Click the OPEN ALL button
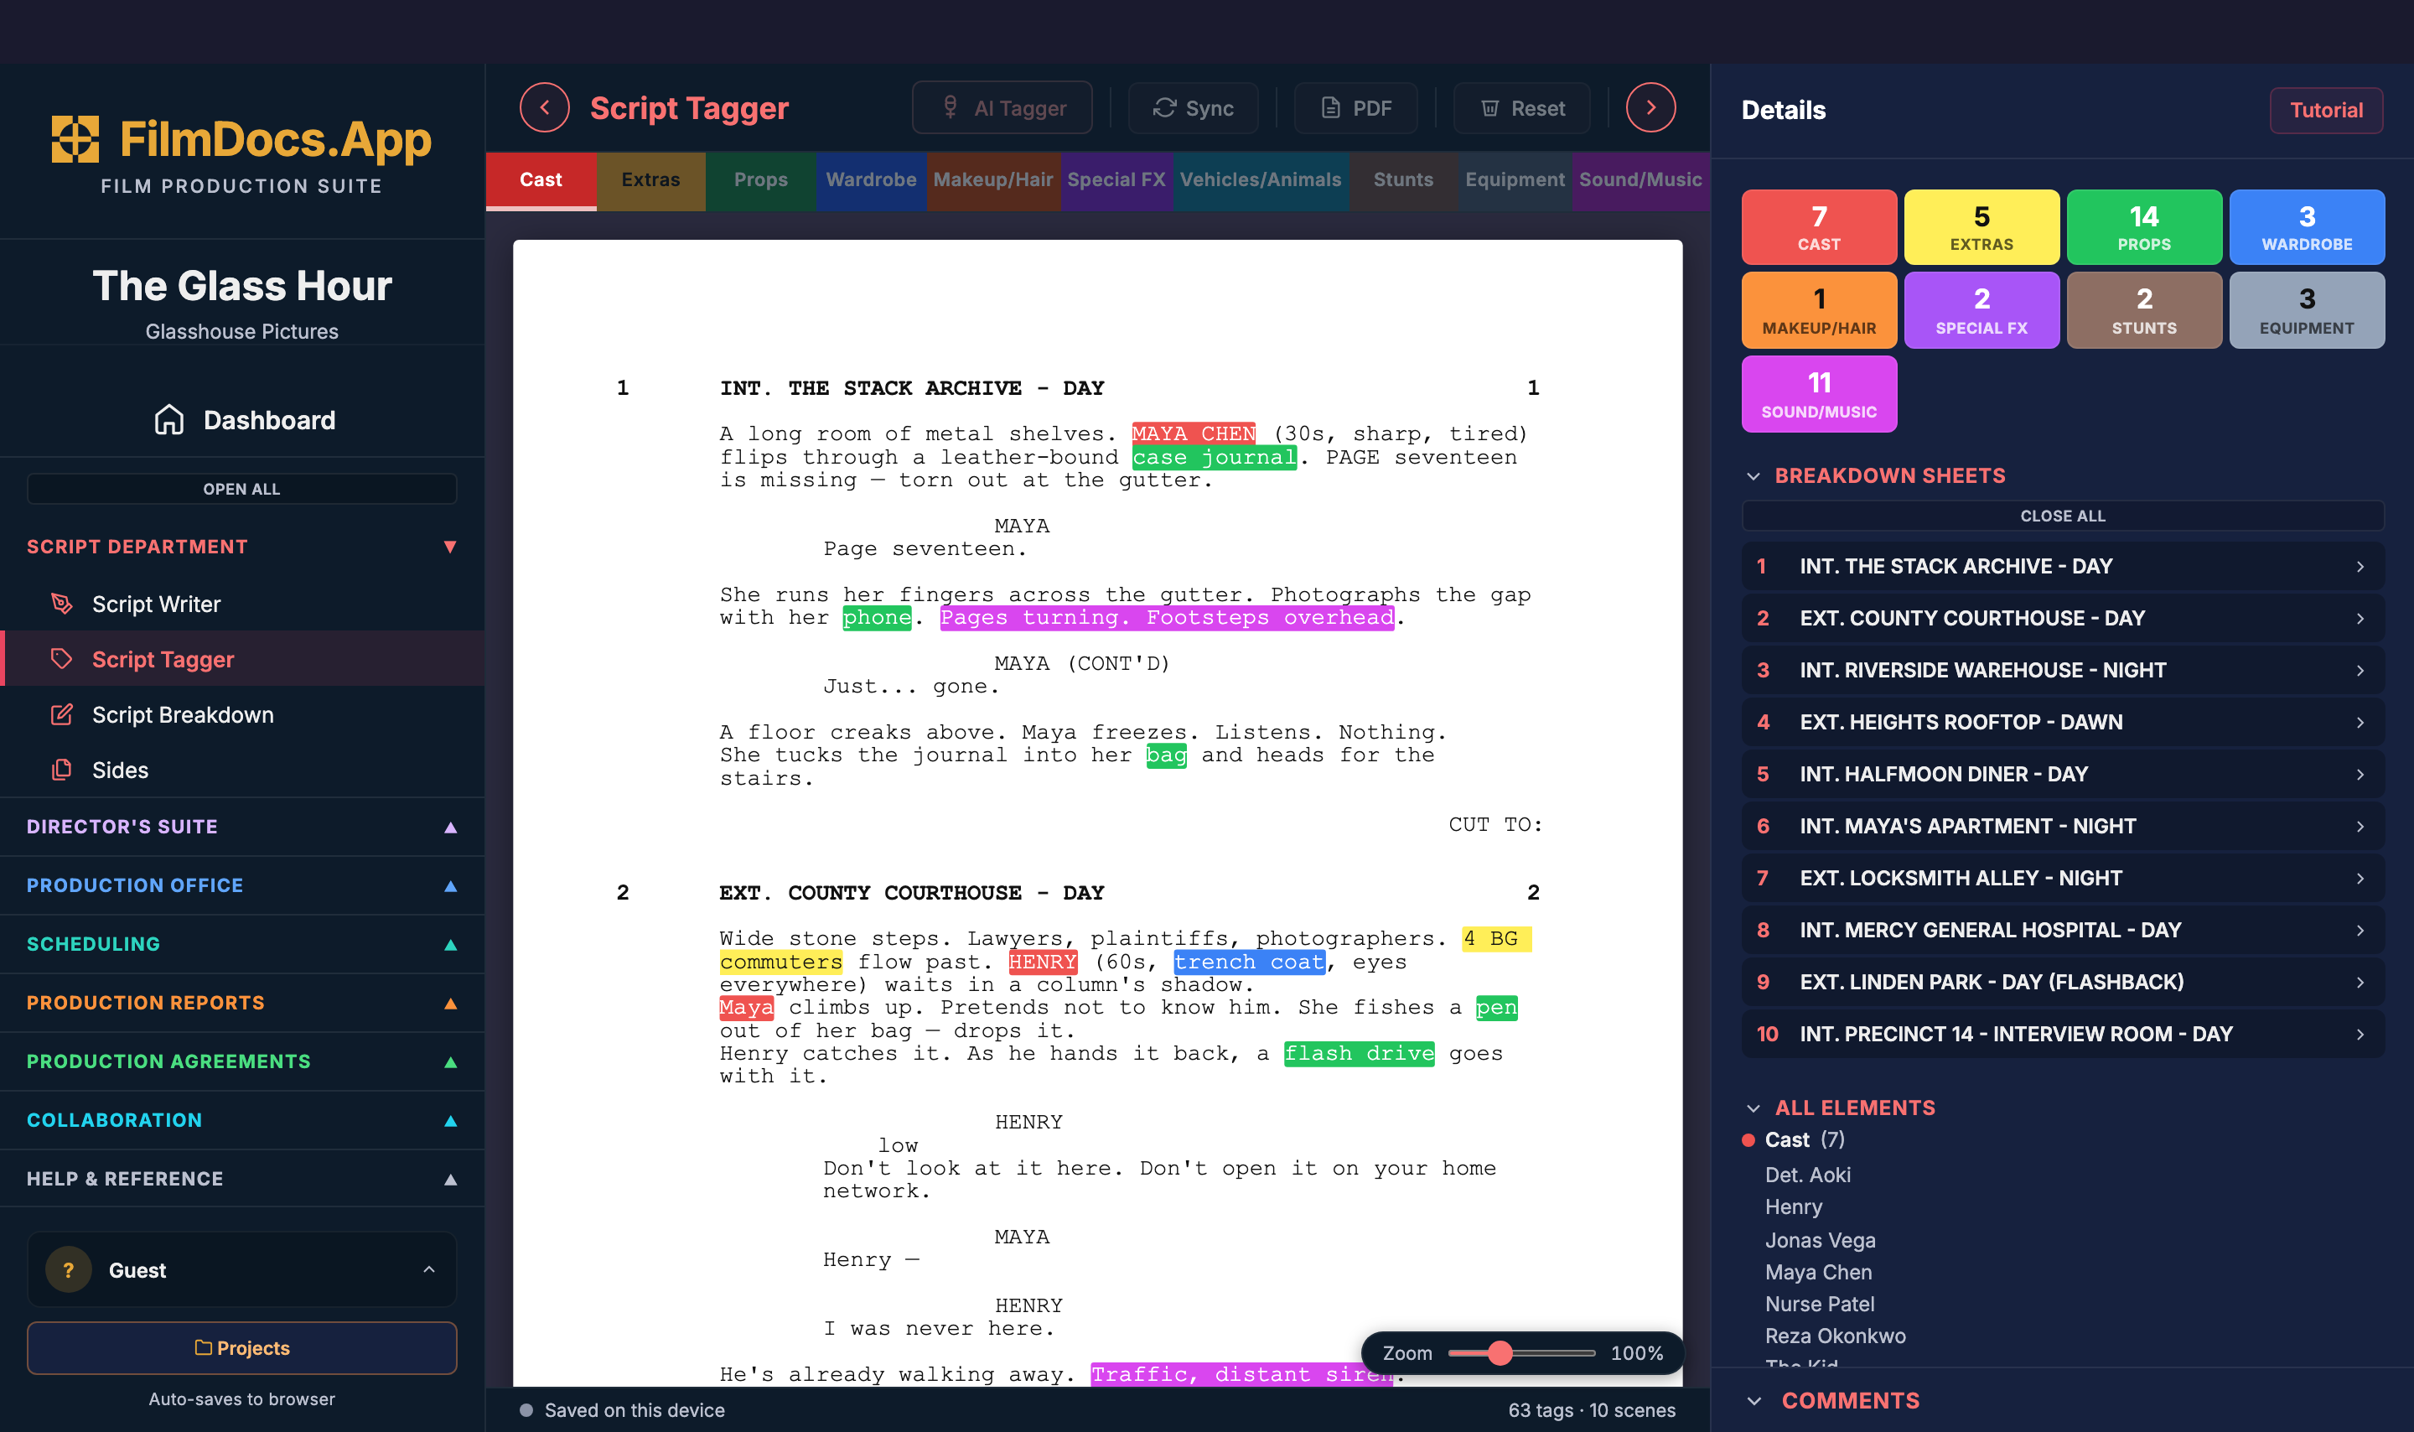Screen dimensions: 2414x1432 [242, 490]
